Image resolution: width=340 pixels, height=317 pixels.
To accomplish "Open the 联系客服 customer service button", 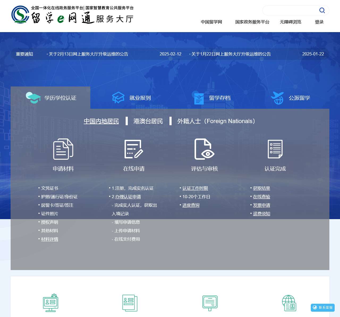I will tap(323, 308).
